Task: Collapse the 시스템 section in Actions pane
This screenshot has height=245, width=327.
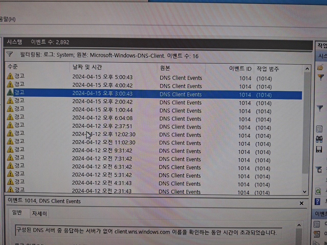Action: [x=322, y=56]
